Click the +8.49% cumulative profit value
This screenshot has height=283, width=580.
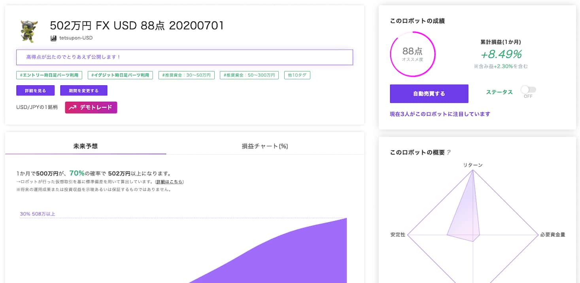pyautogui.click(x=501, y=54)
